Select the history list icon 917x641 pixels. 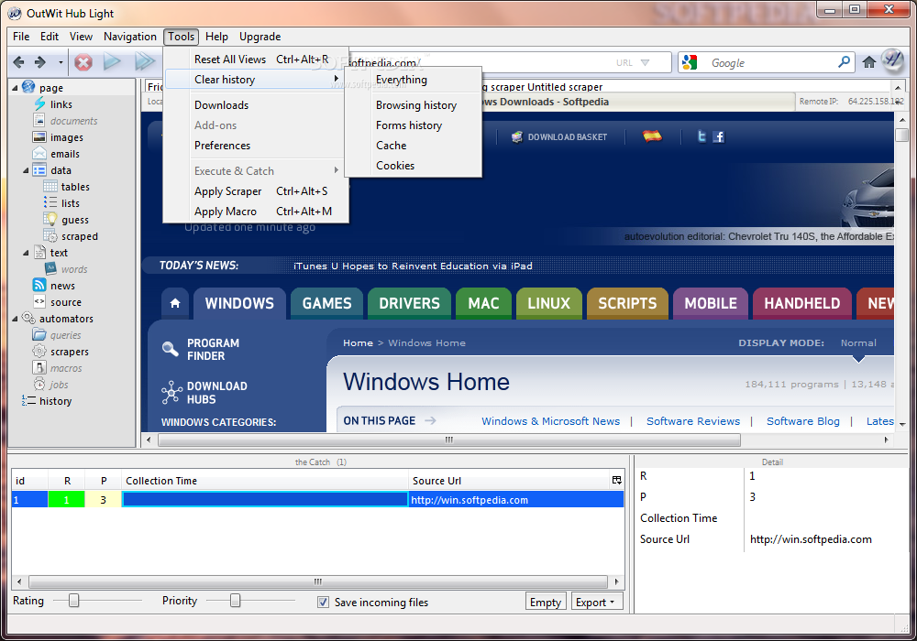coord(28,400)
